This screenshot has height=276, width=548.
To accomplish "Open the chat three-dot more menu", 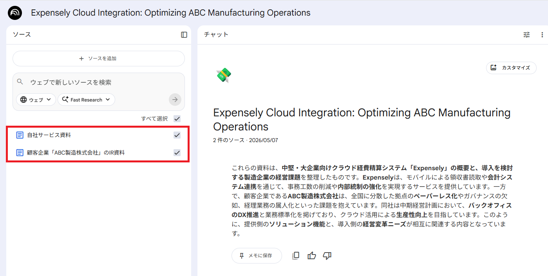I will pyautogui.click(x=542, y=35).
